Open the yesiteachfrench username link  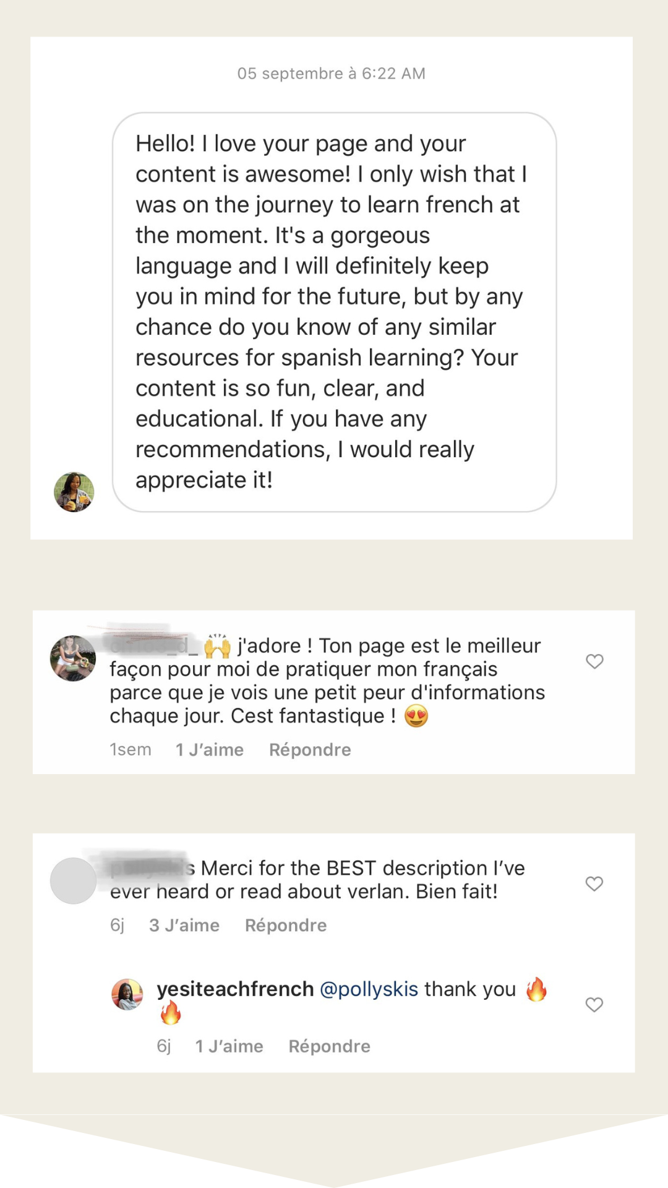pyautogui.click(x=235, y=989)
